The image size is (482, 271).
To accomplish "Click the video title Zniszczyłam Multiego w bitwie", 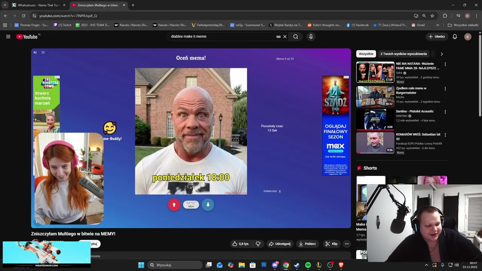I will click(73, 234).
